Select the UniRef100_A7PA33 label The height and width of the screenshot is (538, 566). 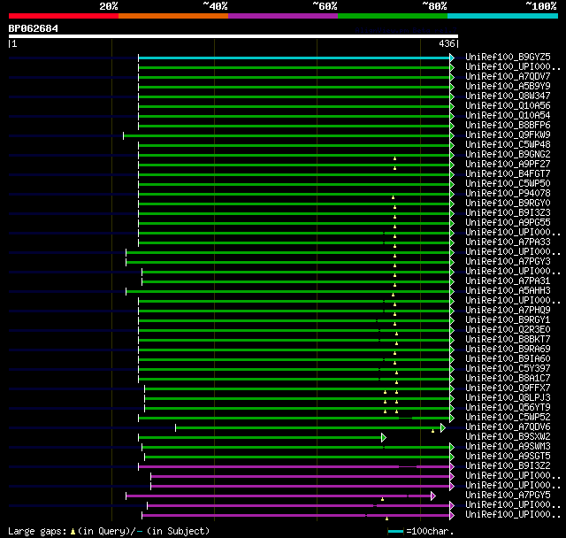(x=508, y=242)
